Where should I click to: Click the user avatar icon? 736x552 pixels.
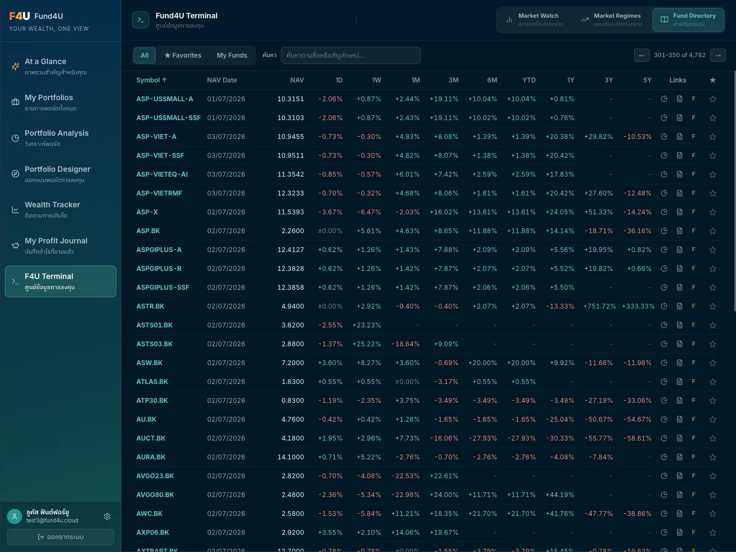[15, 516]
